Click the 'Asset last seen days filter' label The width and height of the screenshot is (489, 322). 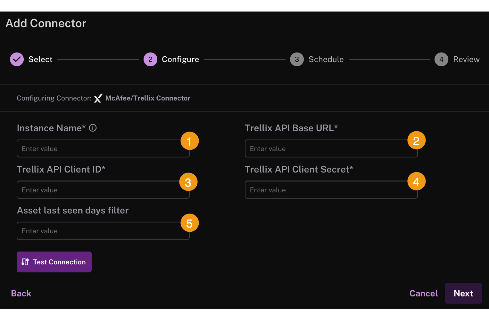73,210
